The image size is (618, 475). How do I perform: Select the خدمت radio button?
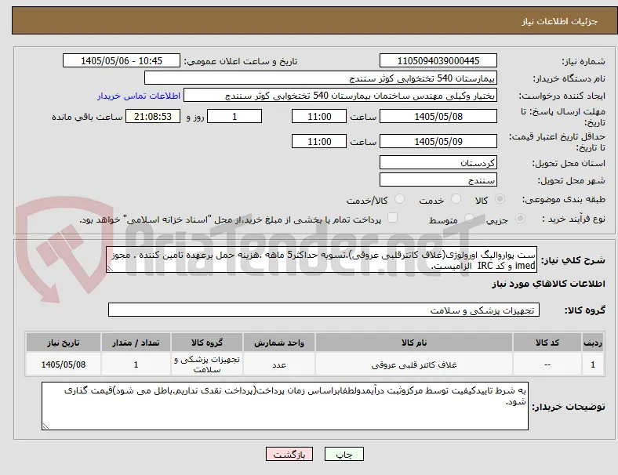coord(456,199)
